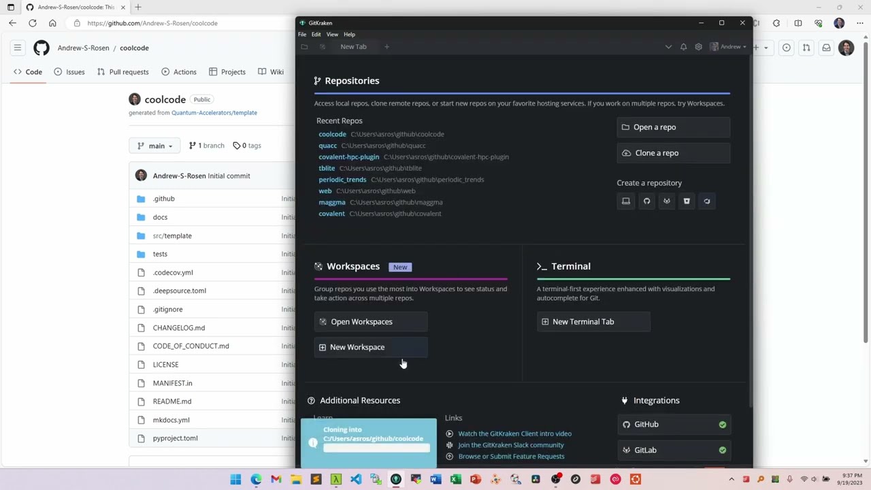The height and width of the screenshot is (490, 871).
Task: Open the GitKraken repository folder icon
Action: click(304, 47)
